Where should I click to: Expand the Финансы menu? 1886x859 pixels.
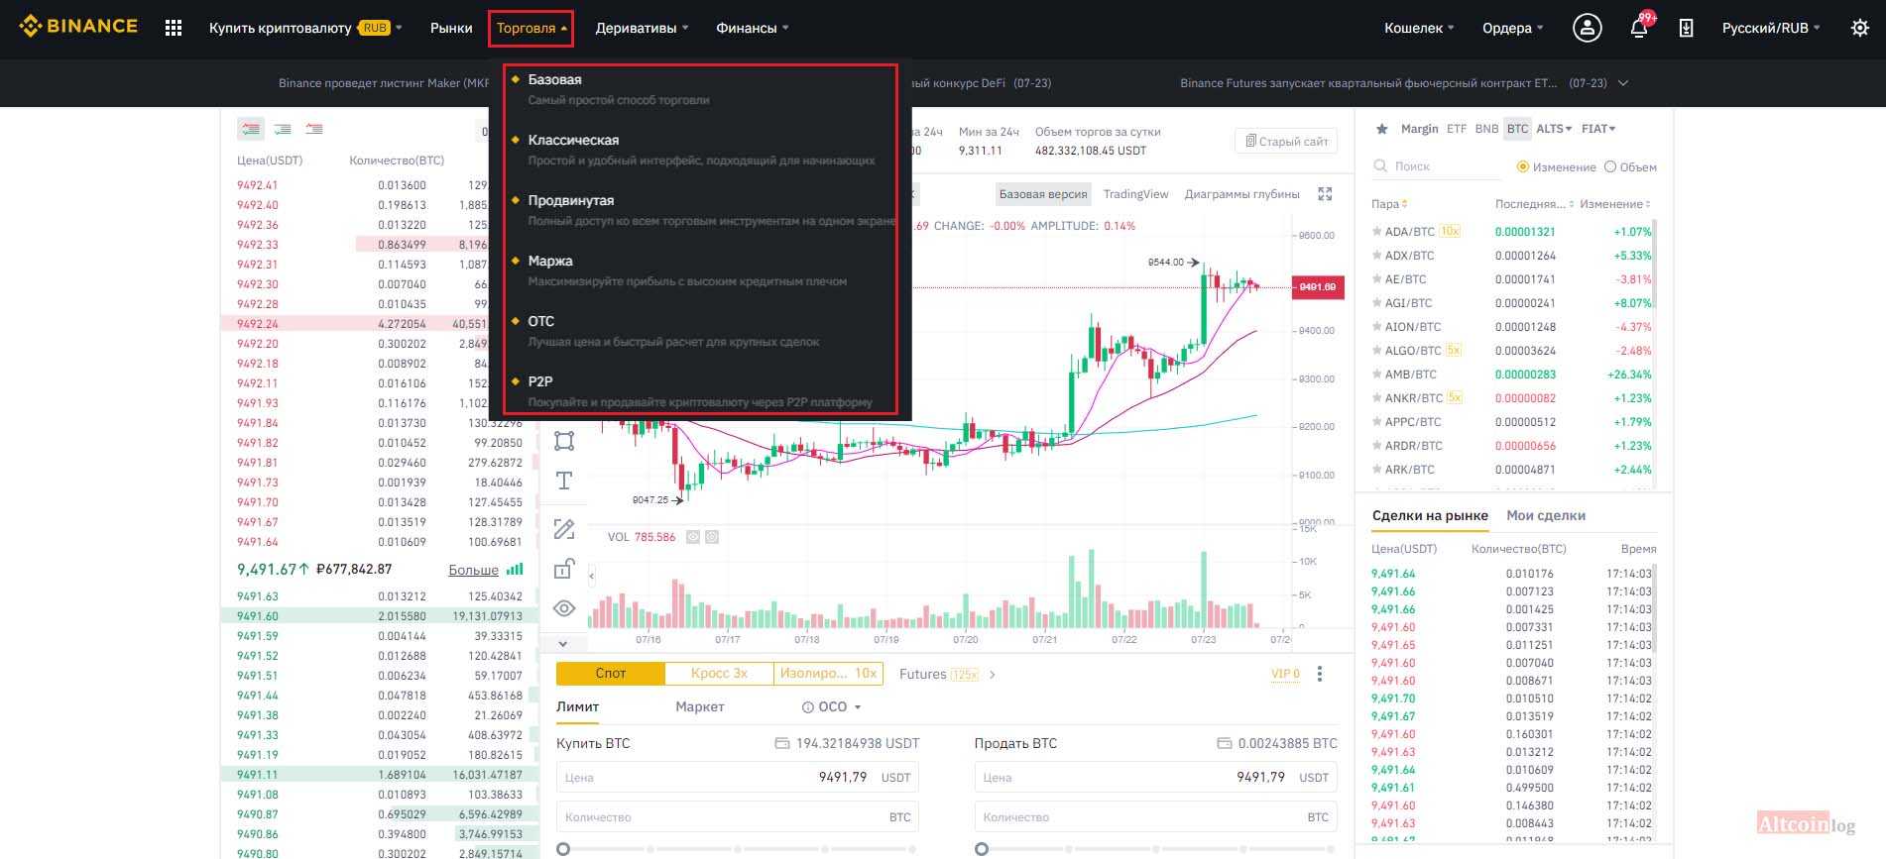[x=753, y=28]
